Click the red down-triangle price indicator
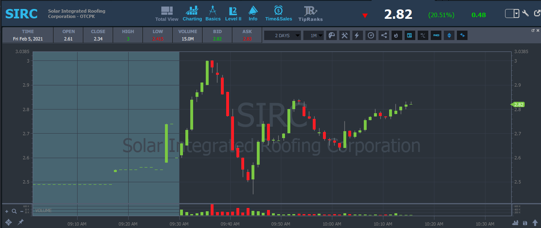The width and height of the screenshot is (541, 228). [x=365, y=16]
